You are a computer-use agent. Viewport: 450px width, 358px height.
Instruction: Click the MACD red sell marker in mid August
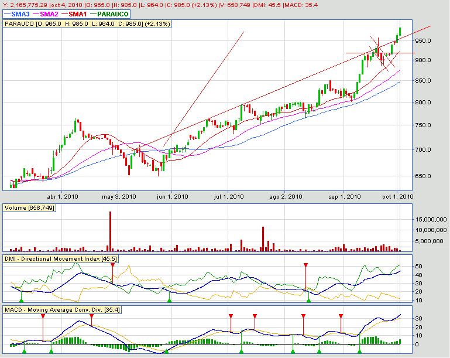point(303,316)
